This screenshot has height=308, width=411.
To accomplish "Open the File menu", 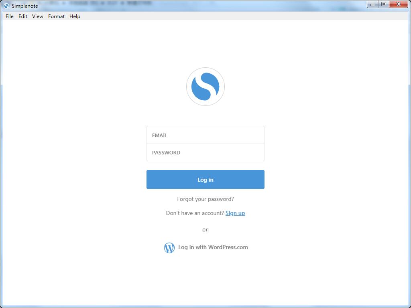I will [x=9, y=16].
